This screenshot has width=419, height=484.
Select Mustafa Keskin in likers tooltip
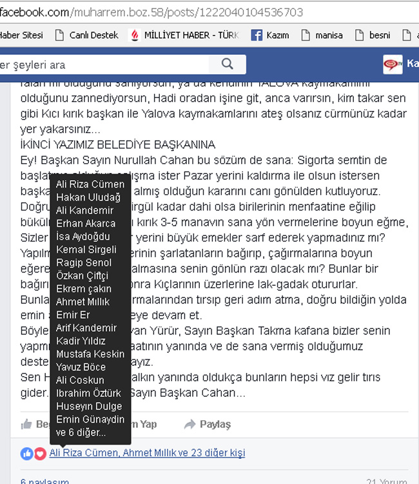(90, 354)
